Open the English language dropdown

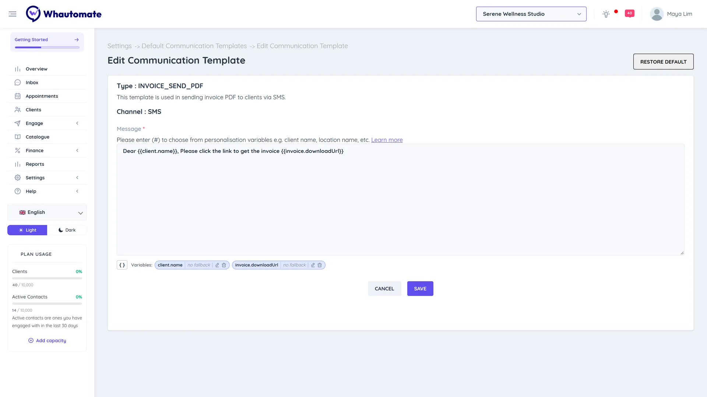47,212
